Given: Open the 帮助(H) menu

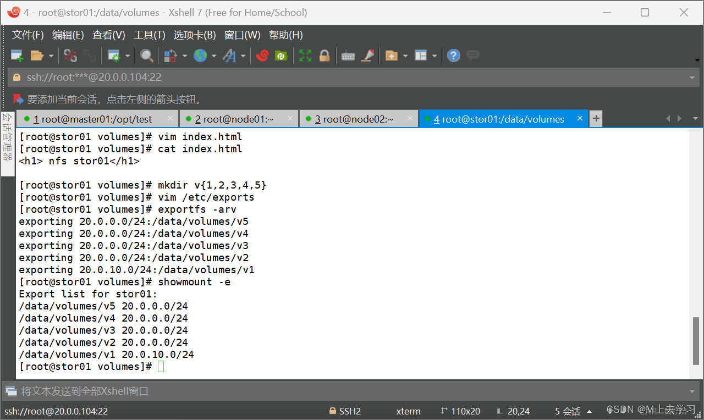Looking at the screenshot, I should pyautogui.click(x=286, y=35).
